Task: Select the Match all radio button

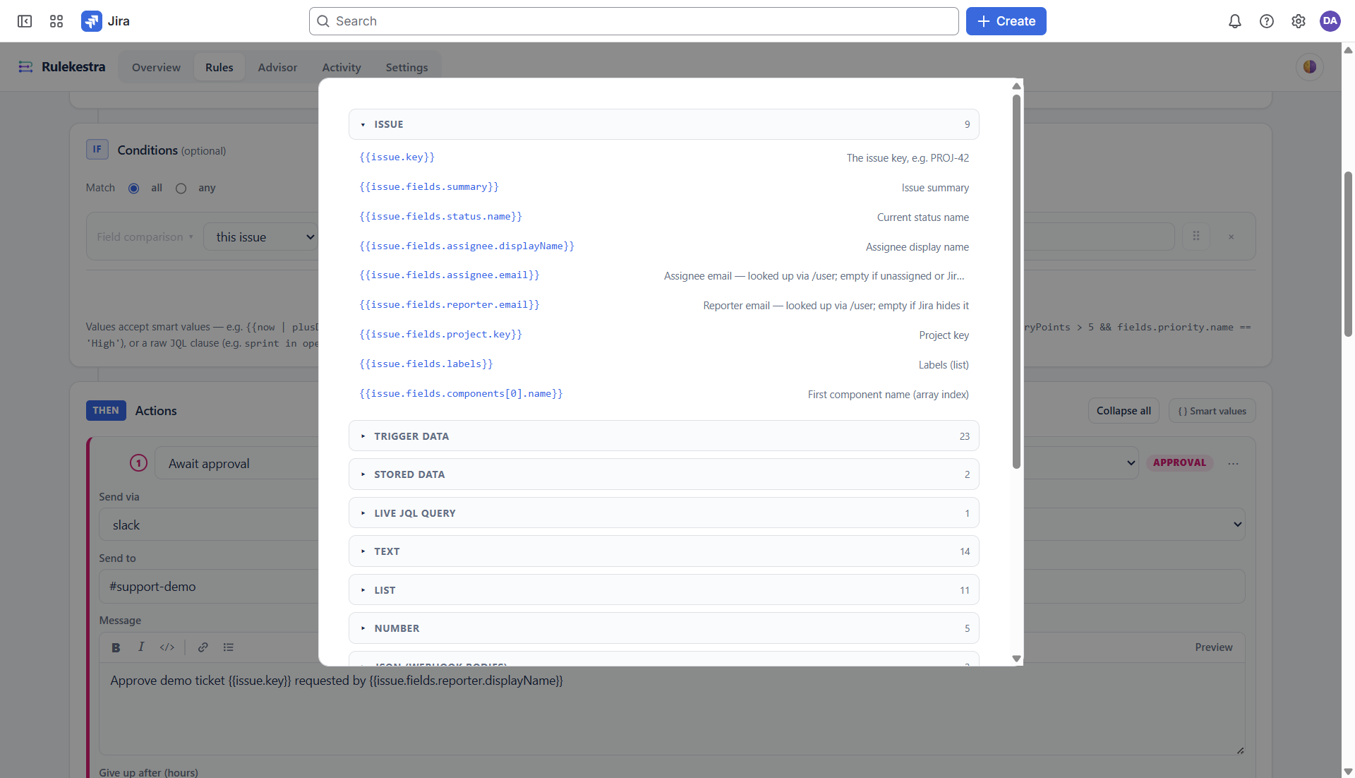Action: tap(134, 188)
